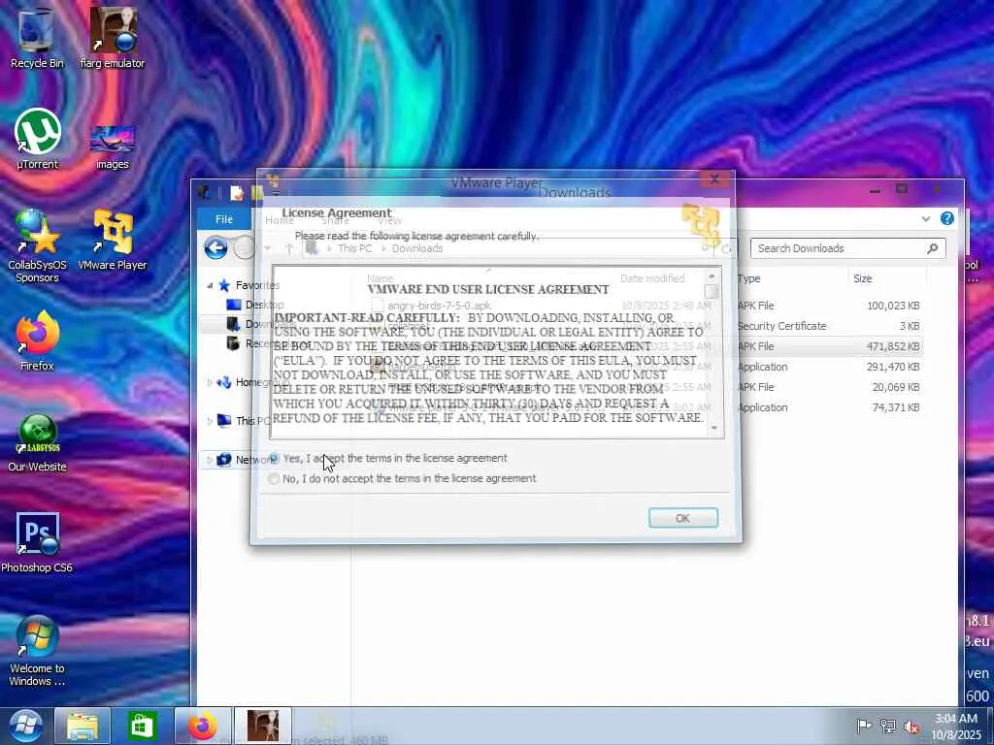Collapse the Favorites tree node
Image resolution: width=994 pixels, height=745 pixels.
210,286
